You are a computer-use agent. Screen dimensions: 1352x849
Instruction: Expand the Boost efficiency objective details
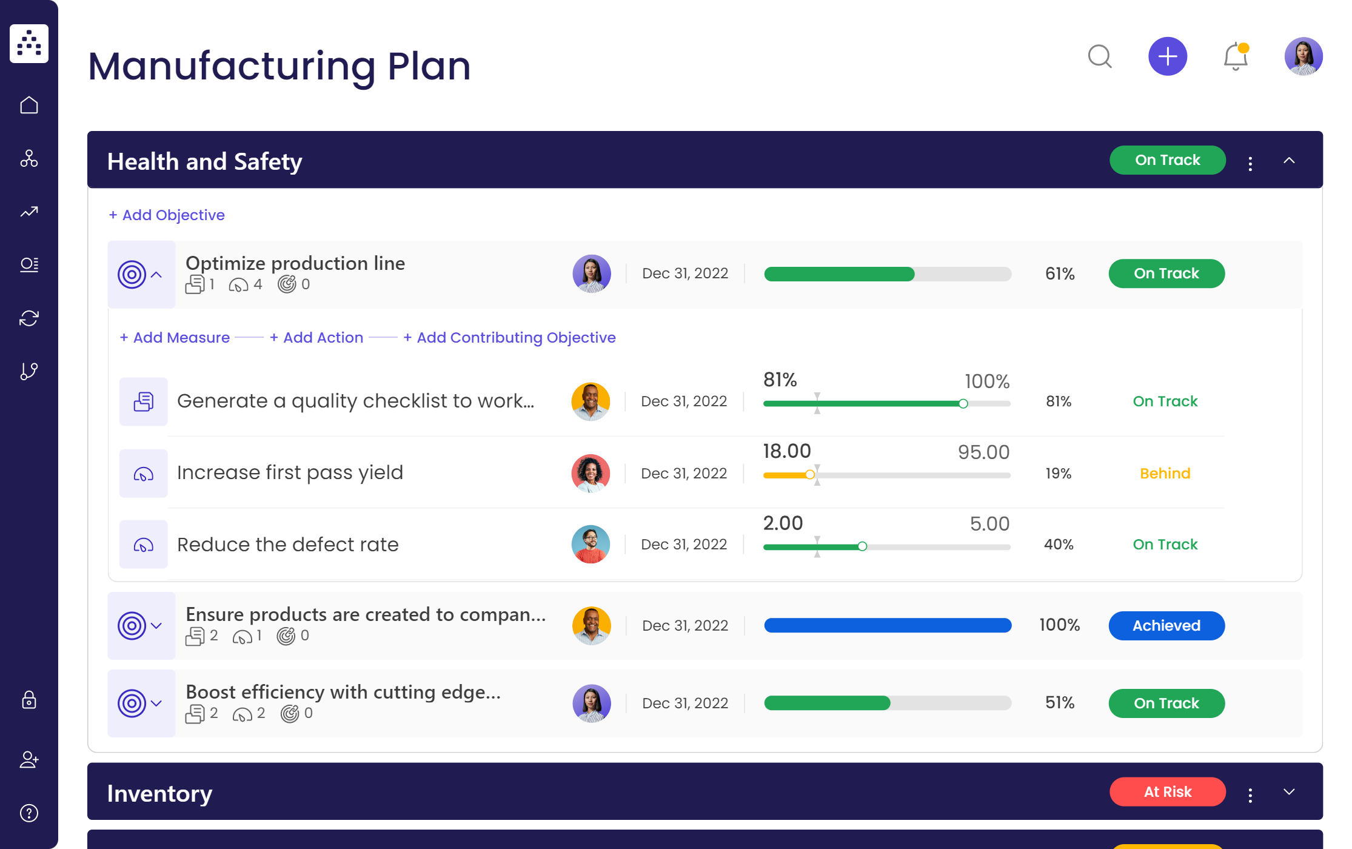[x=155, y=703]
